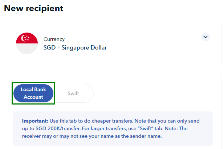The width and height of the screenshot is (224, 149).
Task: Click the Singapore flag icon
Action: click(27, 43)
